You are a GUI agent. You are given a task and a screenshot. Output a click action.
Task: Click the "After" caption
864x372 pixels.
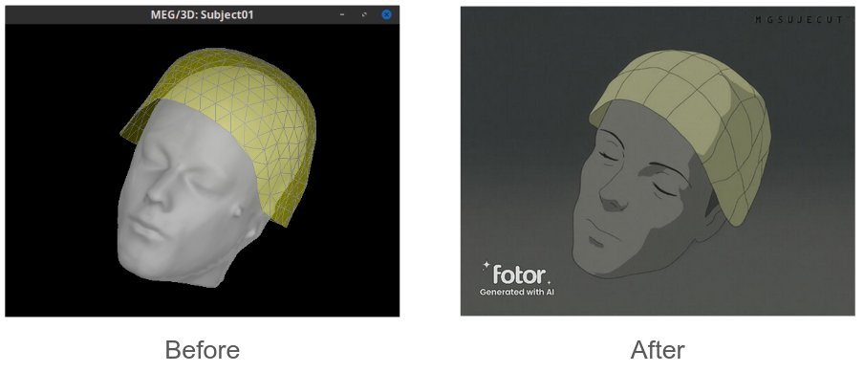point(658,350)
